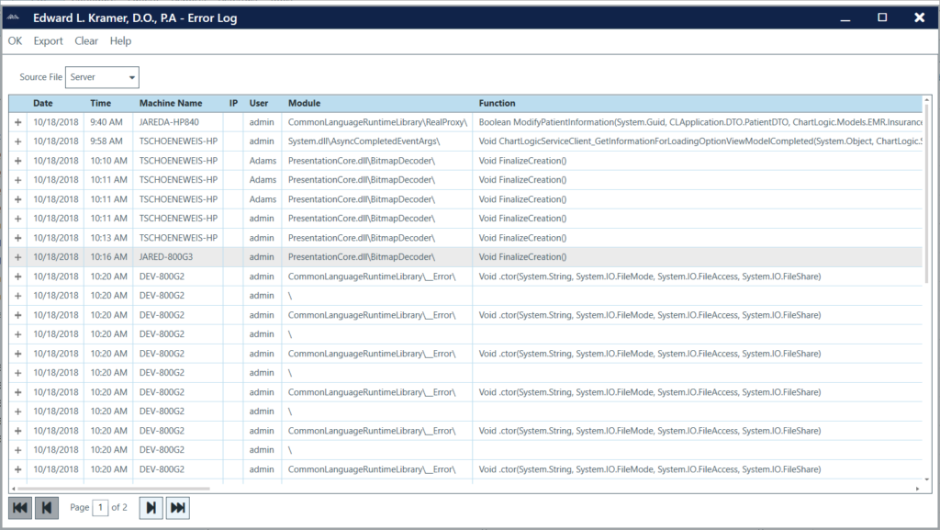Go to the previous log page
The height and width of the screenshot is (530, 940).
tap(47, 508)
